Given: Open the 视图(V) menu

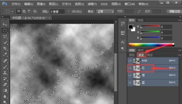Looking at the screenshot, I should 116,4.
